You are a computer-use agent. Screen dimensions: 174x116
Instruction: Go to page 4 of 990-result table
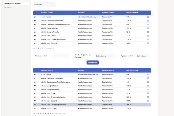[x=46, y=113]
